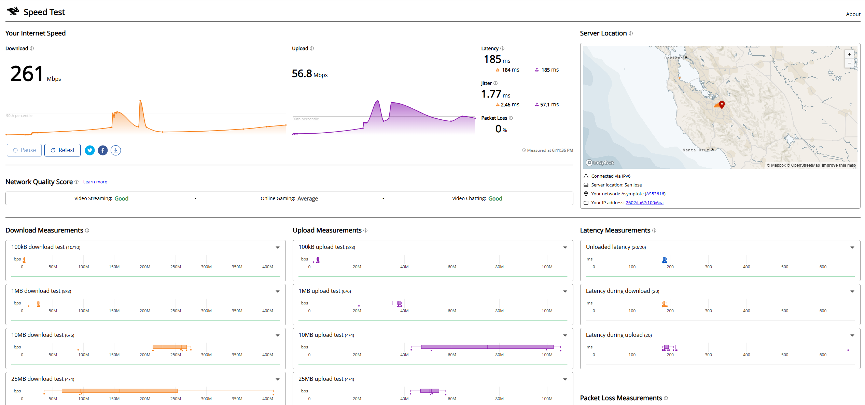
Task: Click the Retest button
Action: pyautogui.click(x=62, y=150)
